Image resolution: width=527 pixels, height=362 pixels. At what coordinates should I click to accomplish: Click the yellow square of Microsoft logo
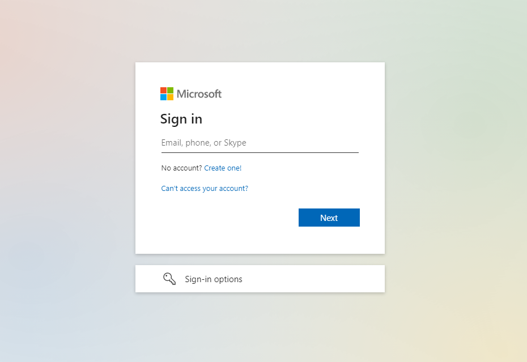point(171,97)
